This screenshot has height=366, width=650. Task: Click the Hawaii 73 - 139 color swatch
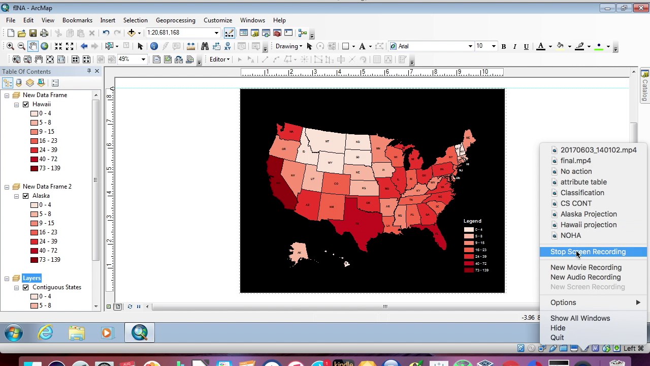(x=34, y=168)
